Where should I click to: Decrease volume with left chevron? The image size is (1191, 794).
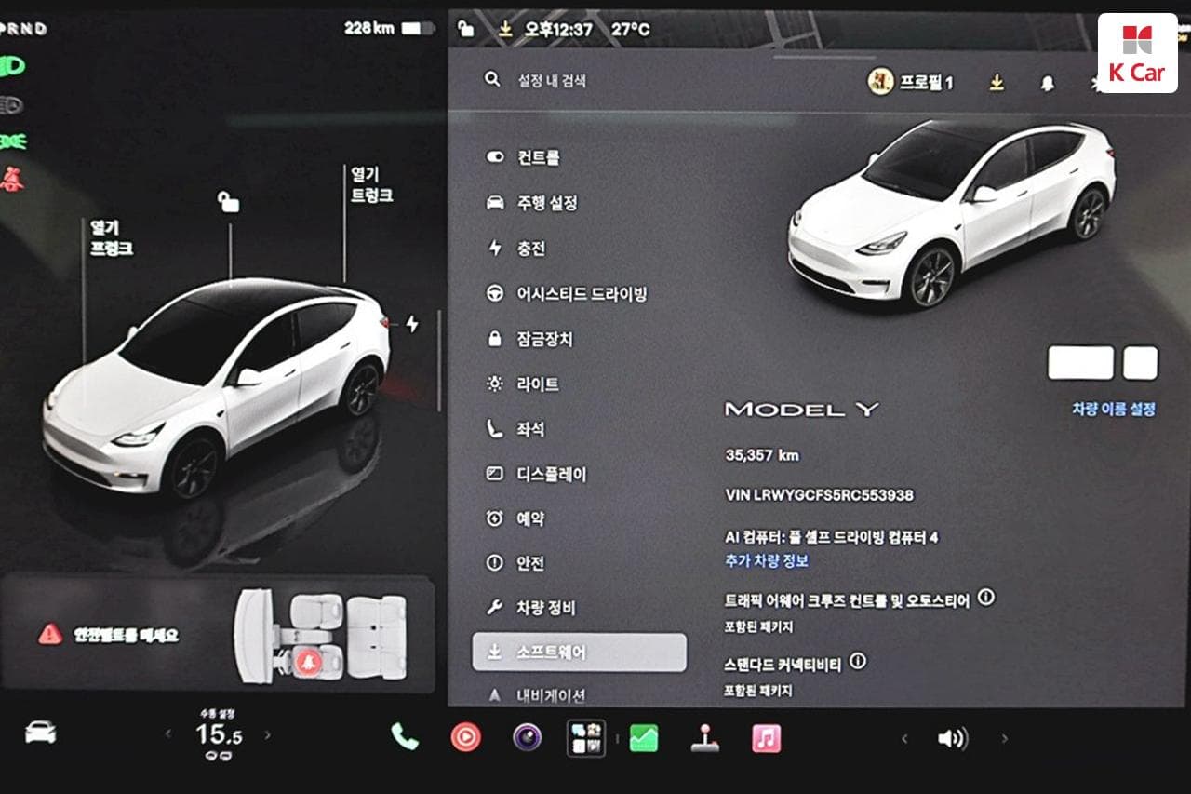click(903, 739)
